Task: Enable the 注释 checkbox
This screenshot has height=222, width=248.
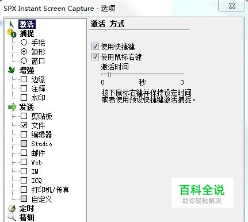Action: (24, 88)
